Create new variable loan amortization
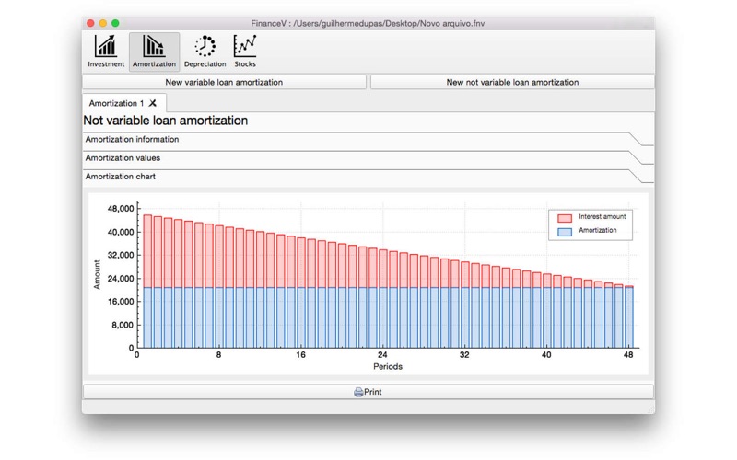 click(x=224, y=82)
